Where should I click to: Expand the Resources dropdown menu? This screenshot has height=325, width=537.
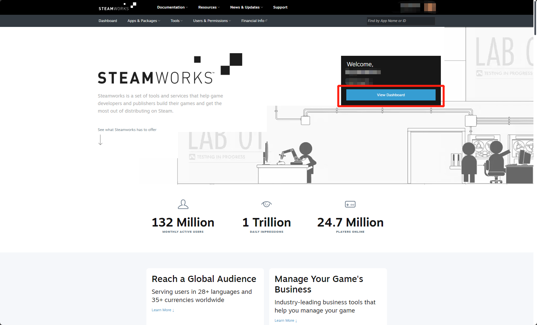(209, 7)
